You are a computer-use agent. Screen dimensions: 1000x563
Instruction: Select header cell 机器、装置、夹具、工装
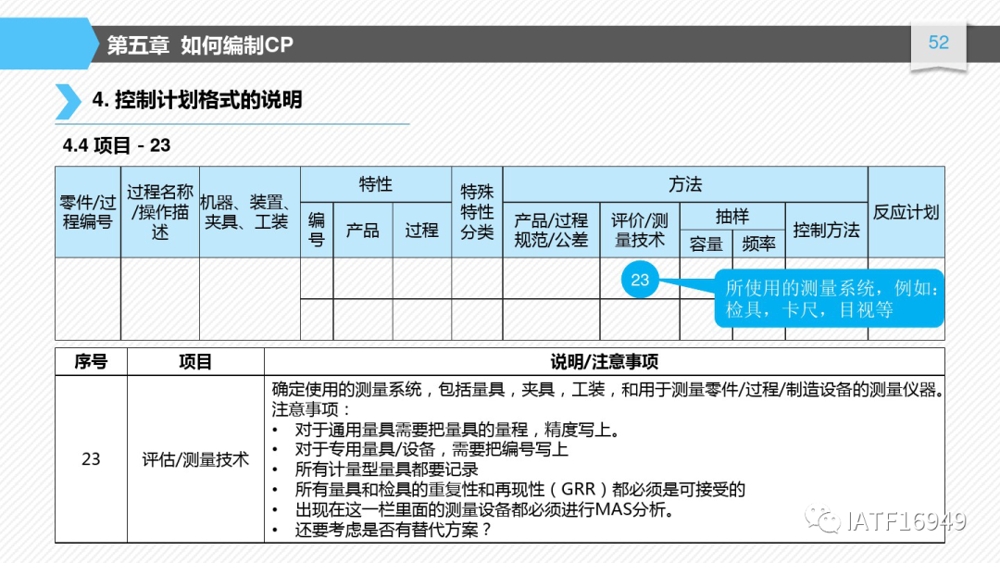249,212
